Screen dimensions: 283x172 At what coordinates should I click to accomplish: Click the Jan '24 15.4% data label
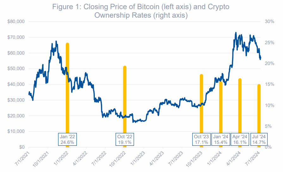(221, 139)
